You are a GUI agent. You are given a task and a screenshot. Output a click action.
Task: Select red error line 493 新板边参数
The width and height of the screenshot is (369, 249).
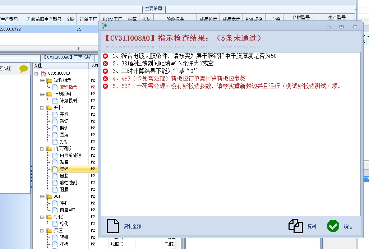point(180,79)
